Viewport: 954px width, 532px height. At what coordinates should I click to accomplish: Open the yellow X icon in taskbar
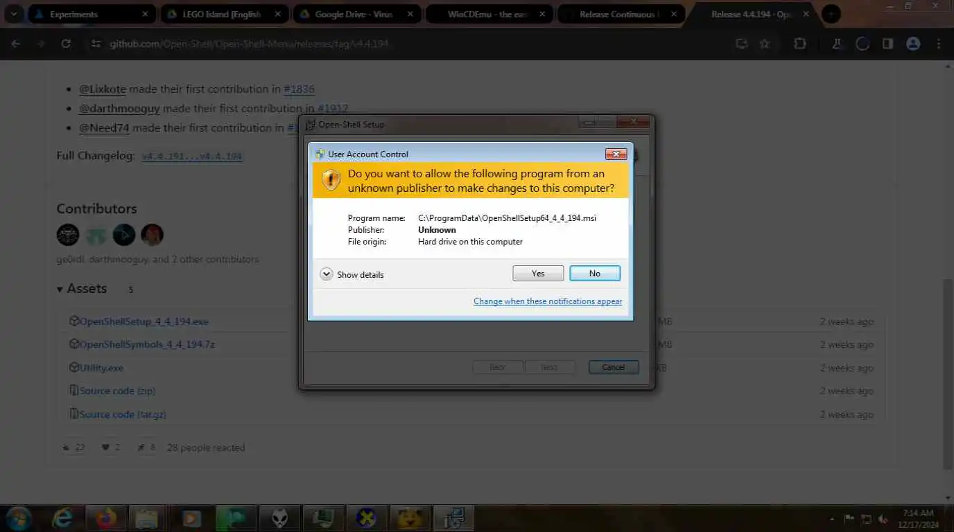click(366, 518)
